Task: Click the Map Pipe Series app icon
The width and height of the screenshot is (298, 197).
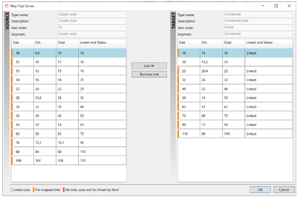Action: tap(7, 6)
